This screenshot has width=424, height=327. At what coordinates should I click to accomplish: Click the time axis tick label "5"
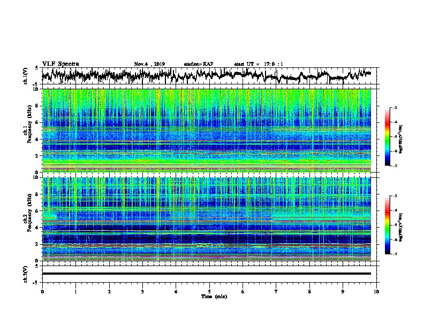coord(209,292)
